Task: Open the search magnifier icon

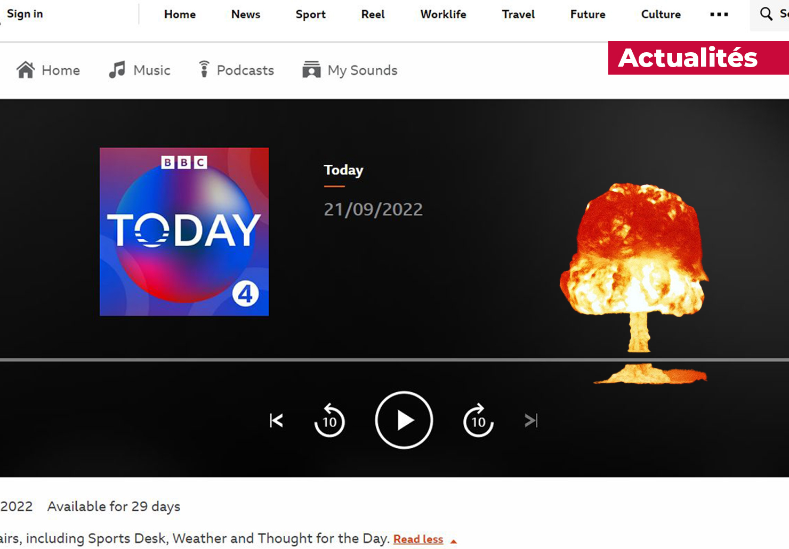Action: (x=766, y=14)
